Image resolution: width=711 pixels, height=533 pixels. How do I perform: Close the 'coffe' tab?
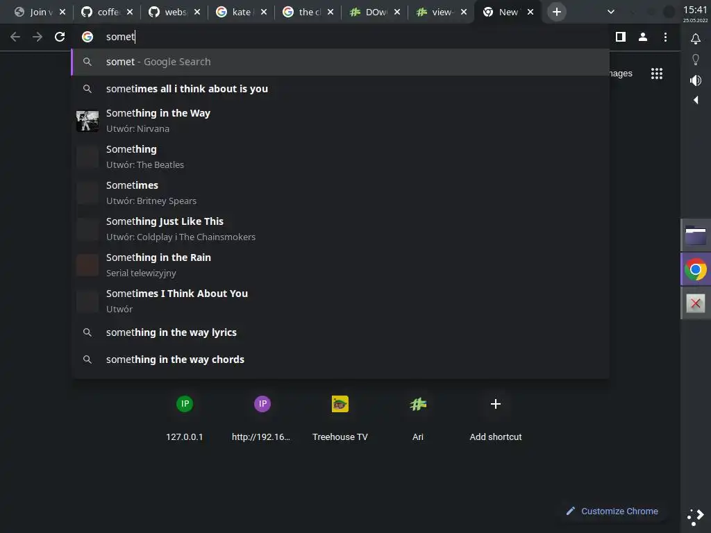tap(130, 12)
